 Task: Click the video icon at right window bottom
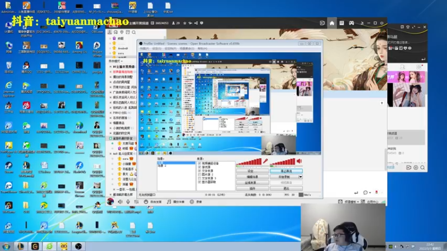click(x=408, y=168)
